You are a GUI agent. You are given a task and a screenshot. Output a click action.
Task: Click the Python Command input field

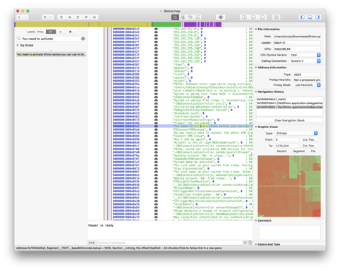coord(169,243)
